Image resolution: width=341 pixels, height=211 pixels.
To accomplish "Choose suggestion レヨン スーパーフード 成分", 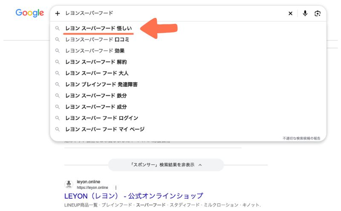I will (188, 107).
